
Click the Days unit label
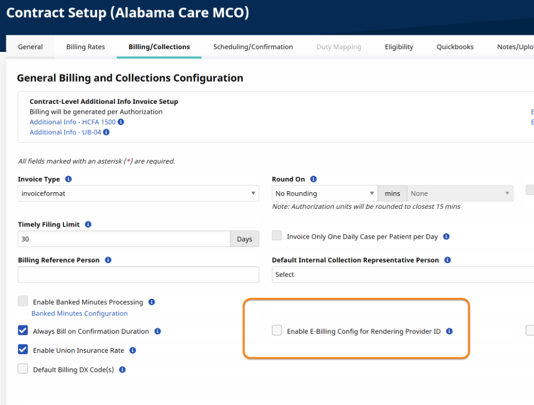point(245,239)
